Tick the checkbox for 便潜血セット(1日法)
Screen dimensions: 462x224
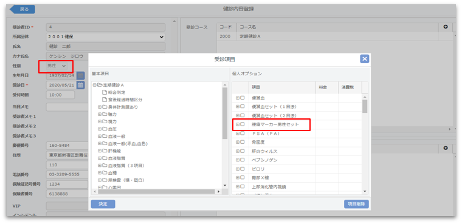tap(242, 107)
